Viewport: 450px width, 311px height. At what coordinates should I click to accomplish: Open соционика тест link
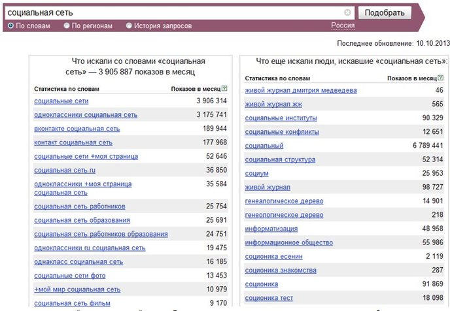click(x=269, y=298)
